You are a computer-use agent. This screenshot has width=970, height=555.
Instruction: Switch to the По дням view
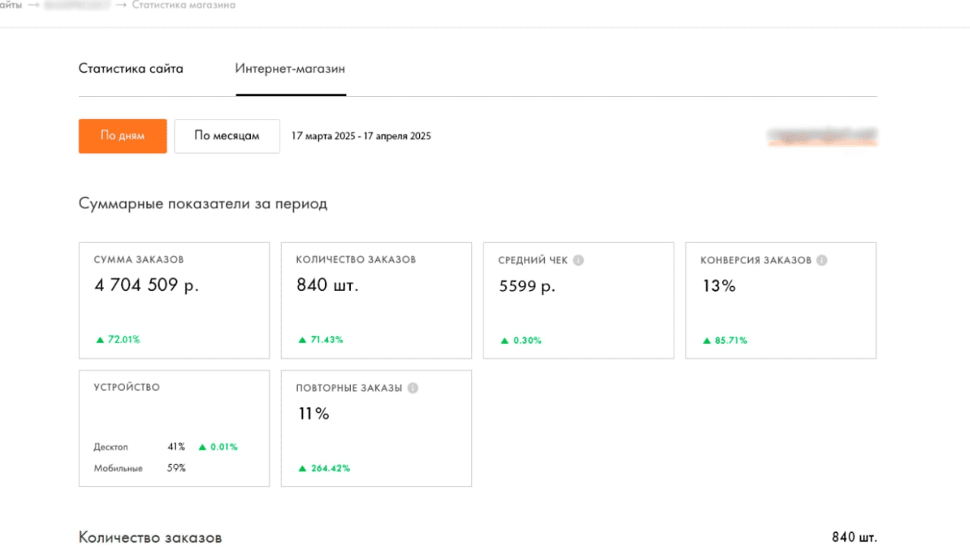click(x=123, y=136)
